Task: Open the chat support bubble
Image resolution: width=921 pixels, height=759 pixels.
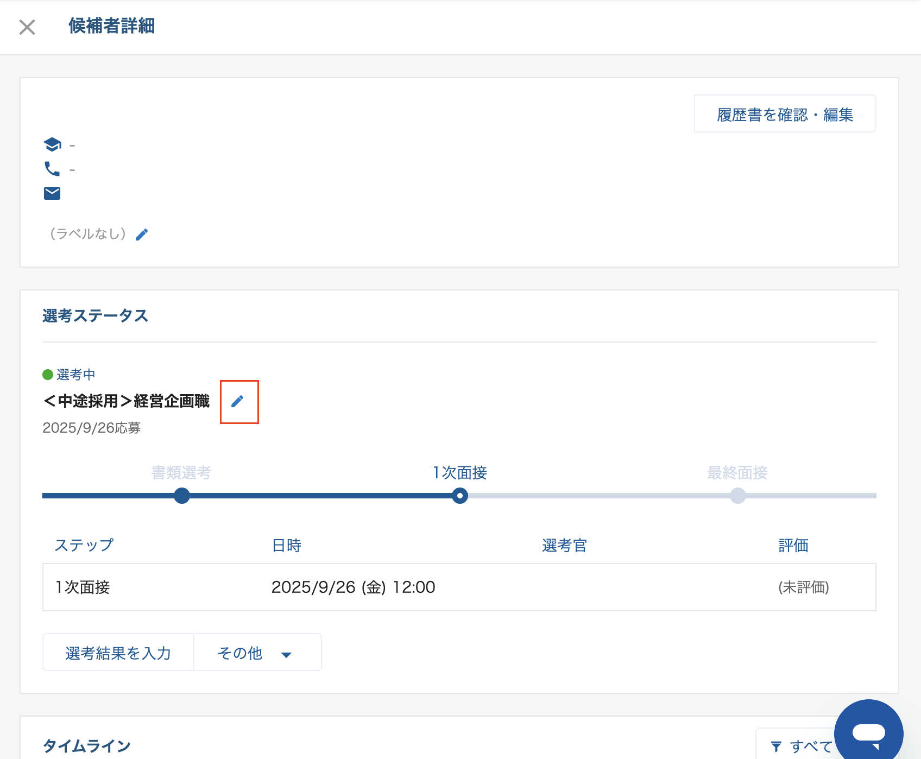Action: pyautogui.click(x=868, y=733)
